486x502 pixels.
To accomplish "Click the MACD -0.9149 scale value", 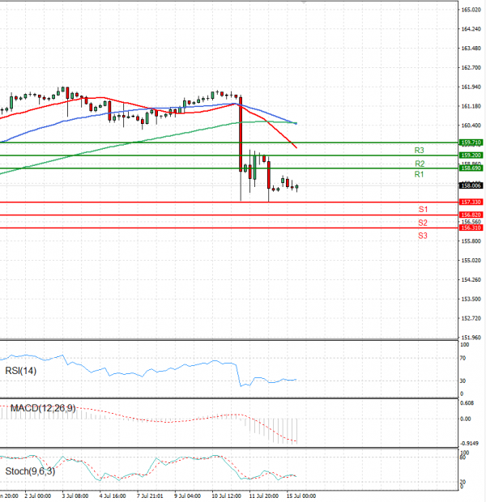I will pos(469,444).
